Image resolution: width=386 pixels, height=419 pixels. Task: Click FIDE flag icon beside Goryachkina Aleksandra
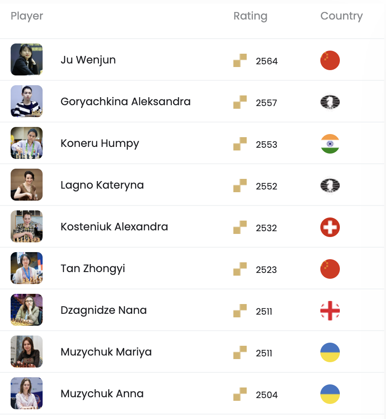coord(330,102)
